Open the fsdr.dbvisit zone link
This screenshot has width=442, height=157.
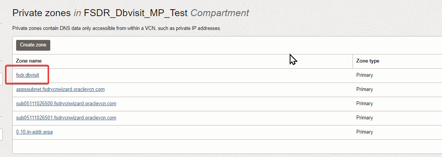coord(28,75)
